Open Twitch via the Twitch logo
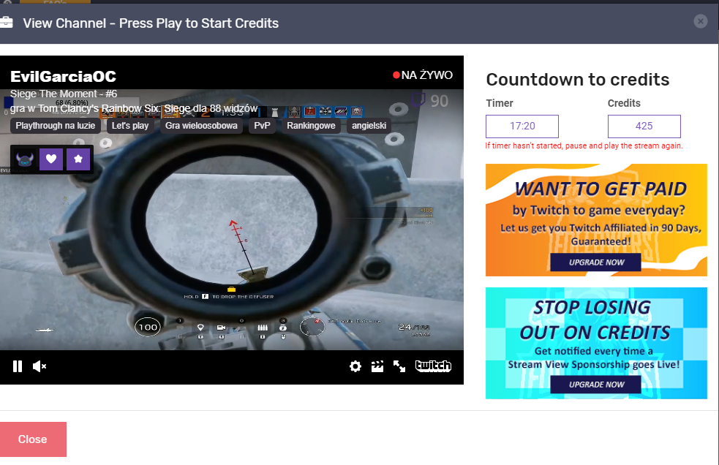 433,366
